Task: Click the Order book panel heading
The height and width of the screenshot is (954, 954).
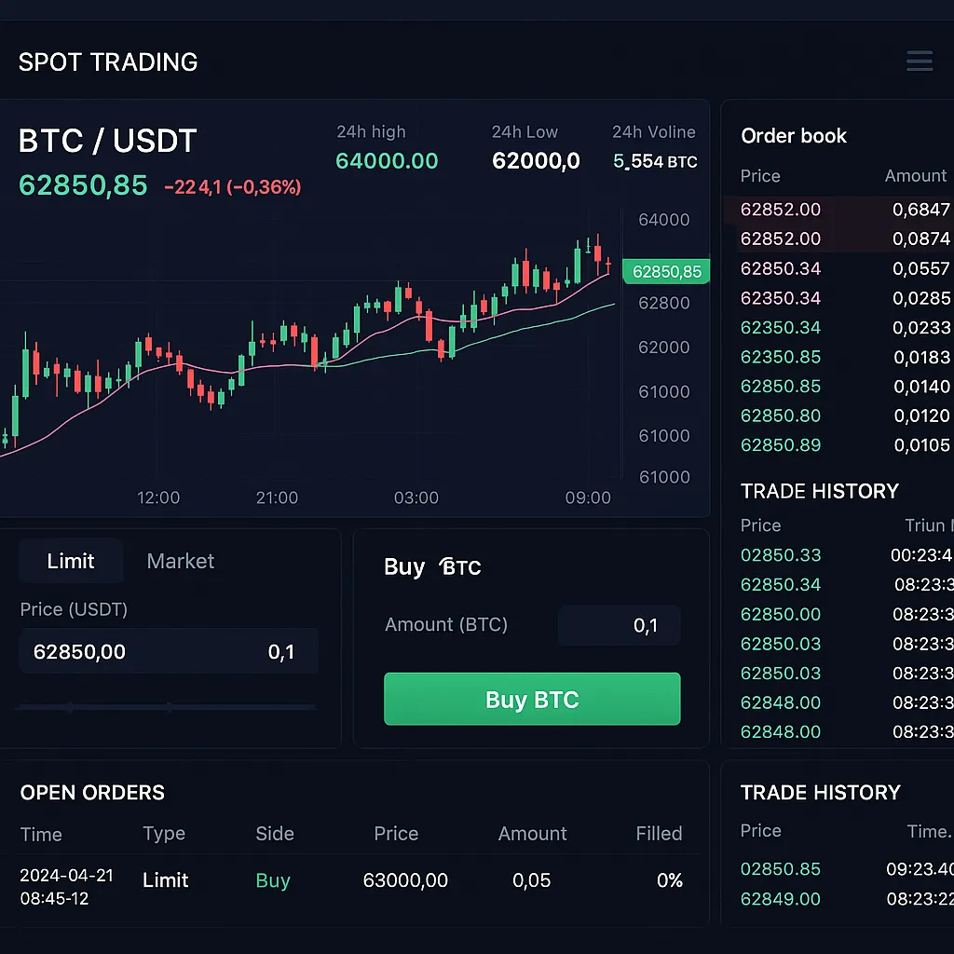Action: click(x=794, y=136)
